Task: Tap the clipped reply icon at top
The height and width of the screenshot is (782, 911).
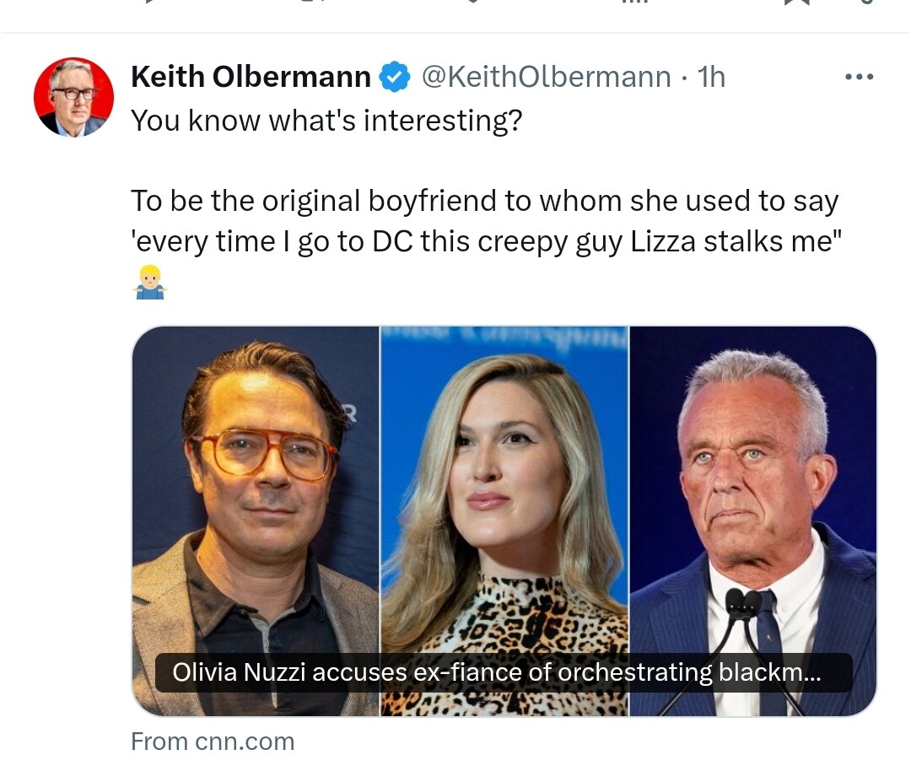Action: (150, 3)
